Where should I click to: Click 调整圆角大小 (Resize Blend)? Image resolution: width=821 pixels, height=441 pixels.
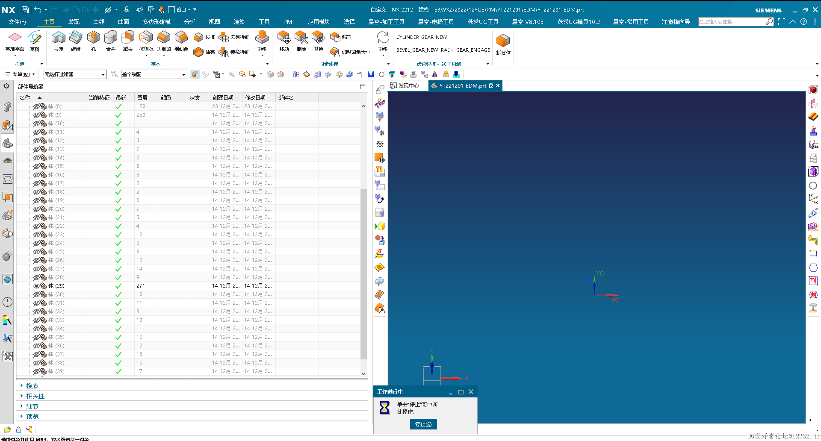point(350,52)
